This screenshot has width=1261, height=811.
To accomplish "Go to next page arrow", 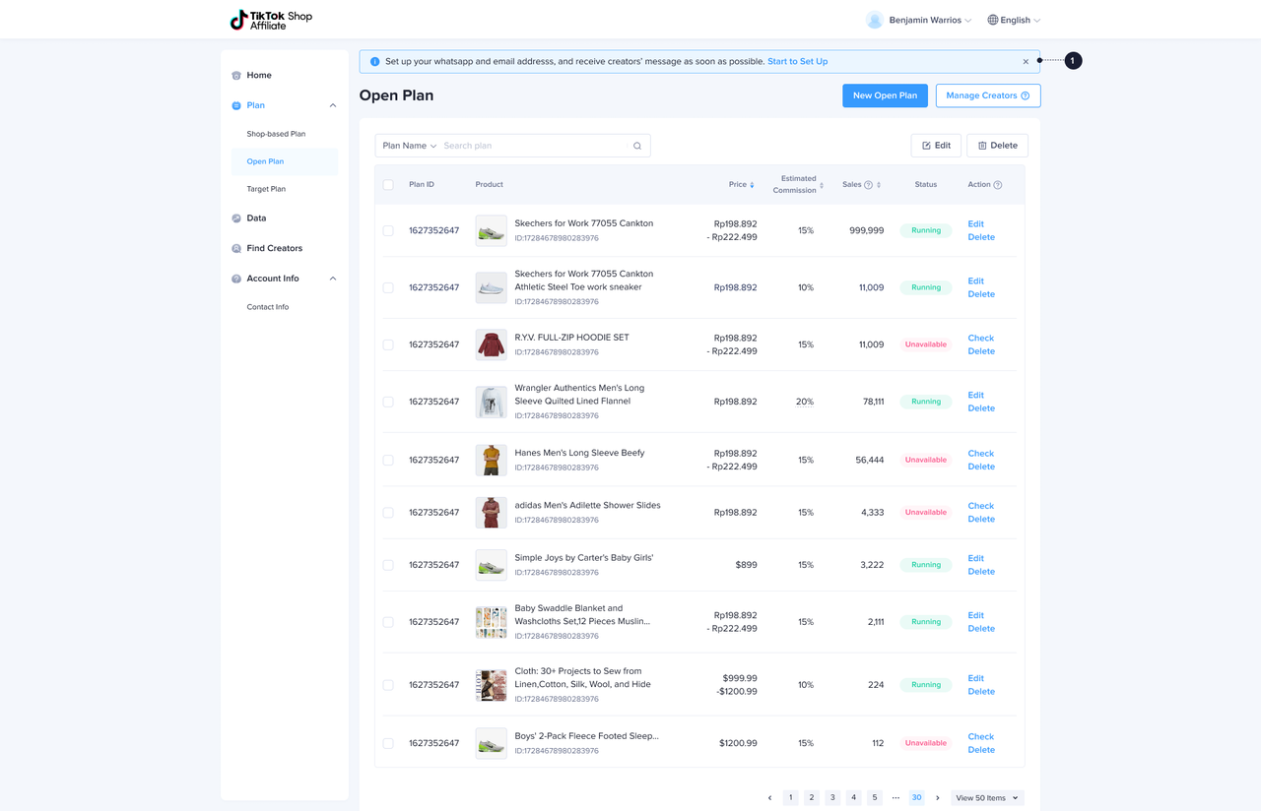I will [x=938, y=798].
